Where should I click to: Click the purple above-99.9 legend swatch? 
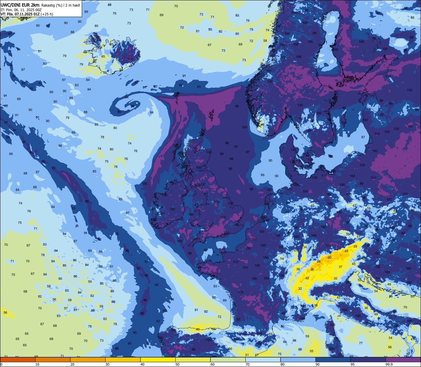tap(403, 359)
